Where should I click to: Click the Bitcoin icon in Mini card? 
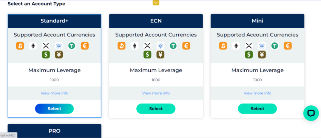pyautogui.click(x=223, y=46)
